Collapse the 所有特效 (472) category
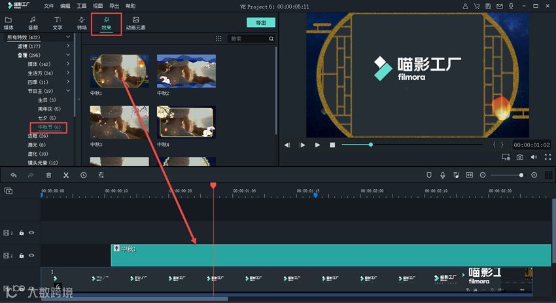Viewport: 556px width, 303px height. (68, 37)
